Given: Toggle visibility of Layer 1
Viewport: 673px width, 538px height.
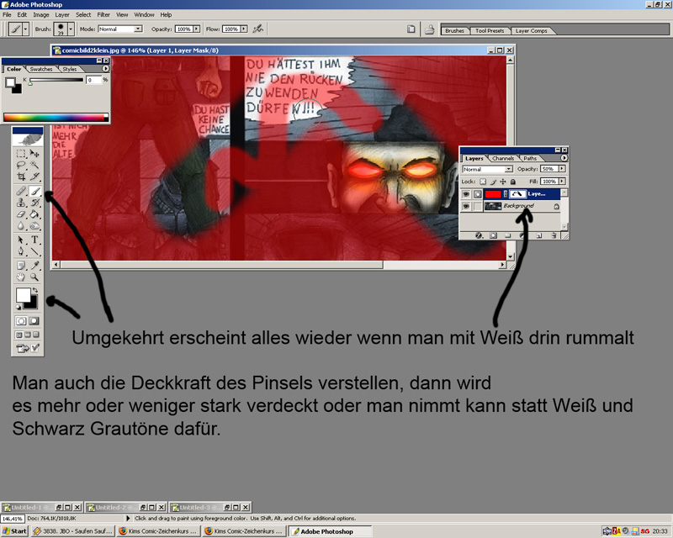Looking at the screenshot, I should pos(466,193).
